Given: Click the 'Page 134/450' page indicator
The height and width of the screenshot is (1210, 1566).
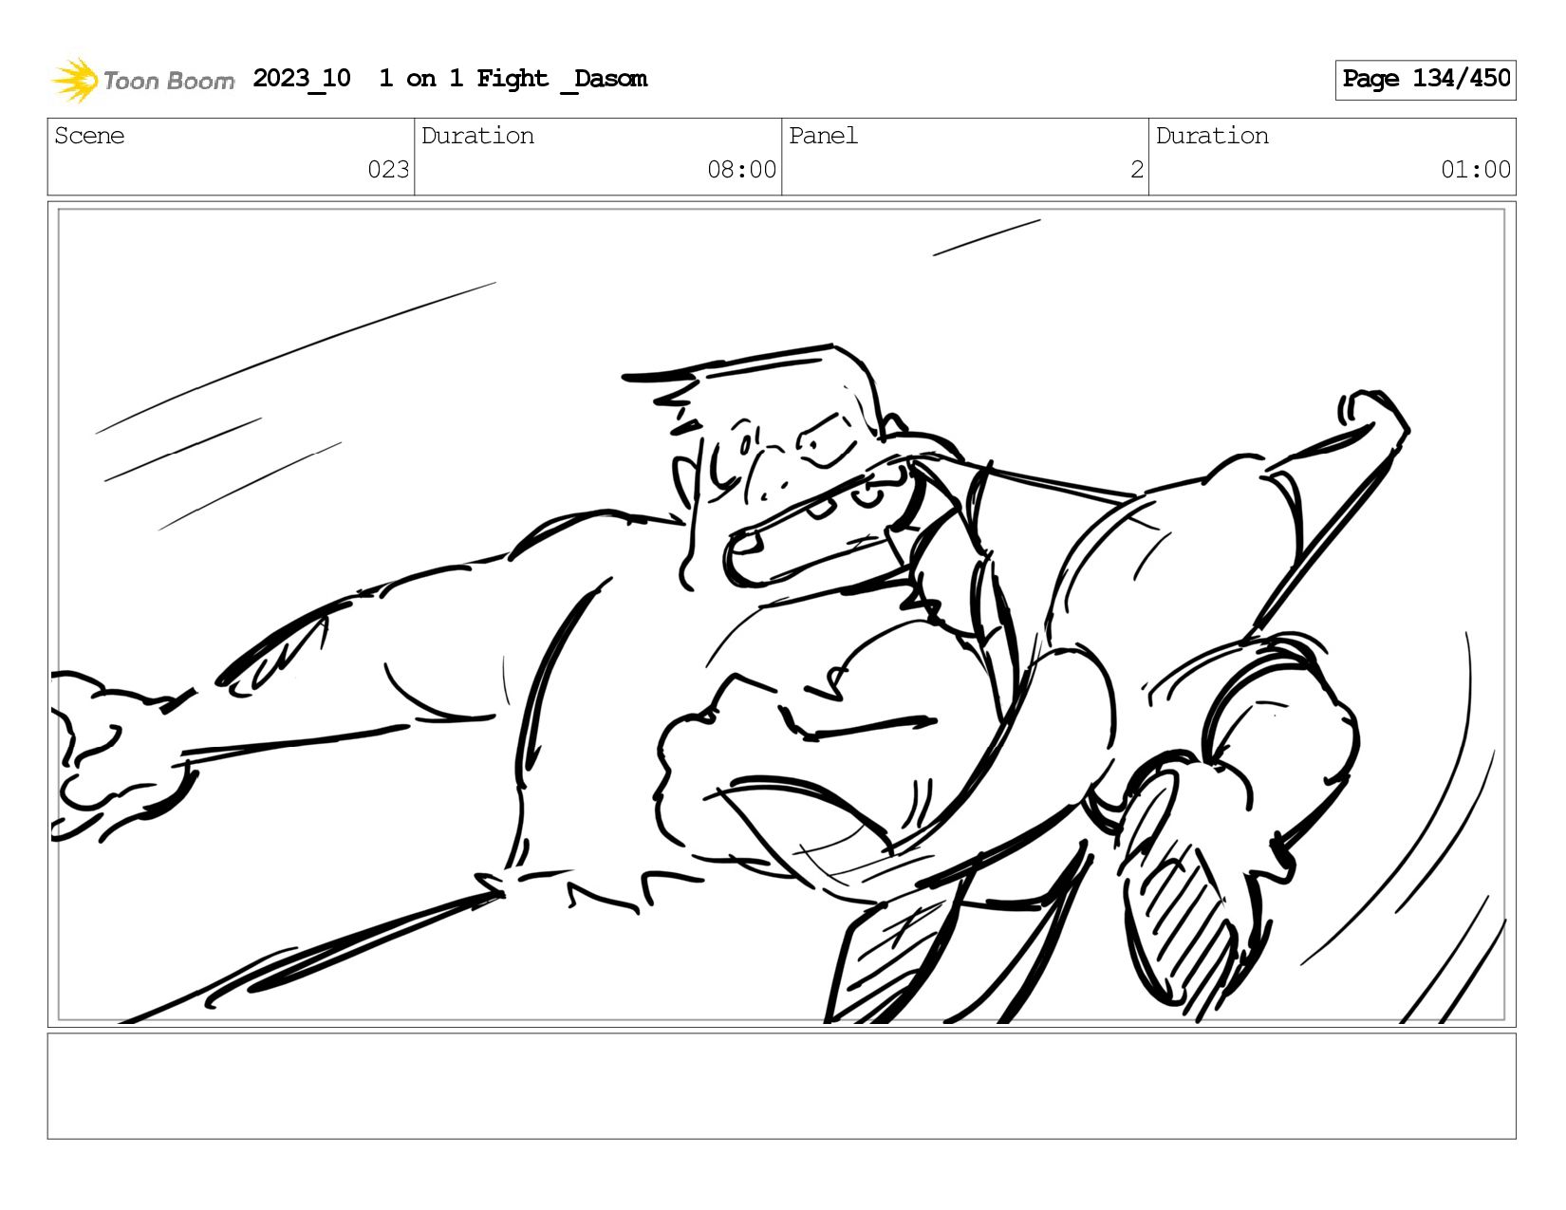Looking at the screenshot, I should point(1426,80).
